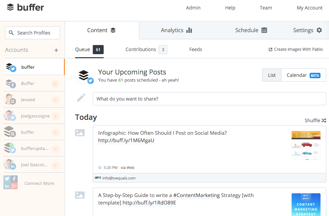
Task: Click the buffer App.net profile avatar
Action: (x=10, y=132)
